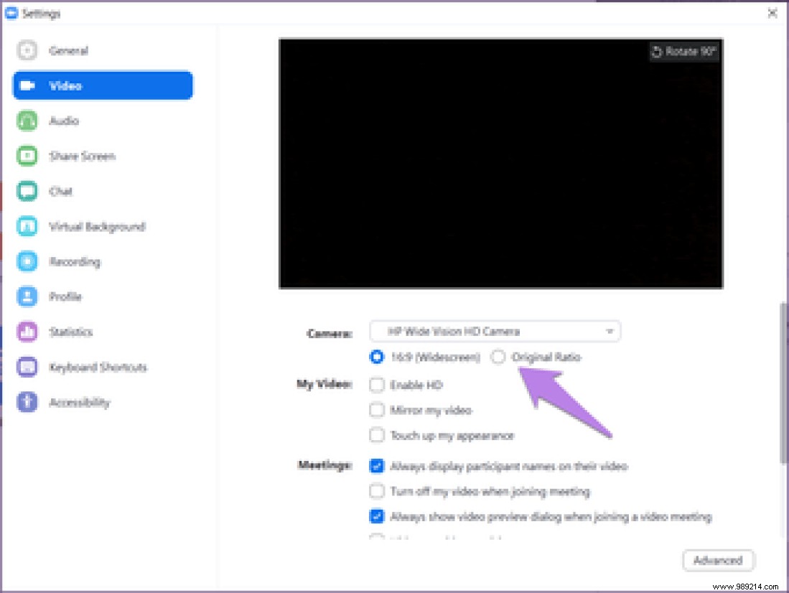This screenshot has width=789, height=593.
Task: Select the Original Ratio option
Action: 498,357
